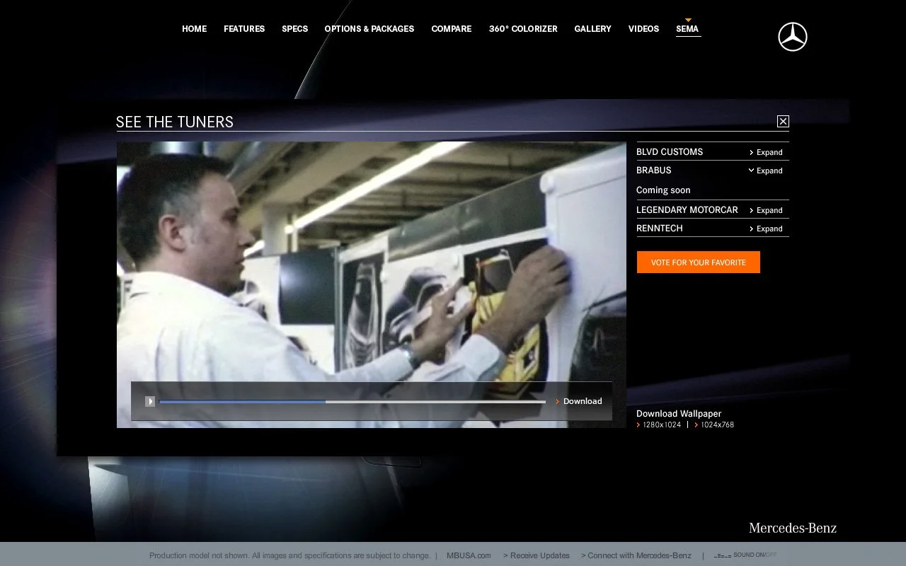Click the BRABUS label
The width and height of the screenshot is (906, 566).
tap(654, 171)
